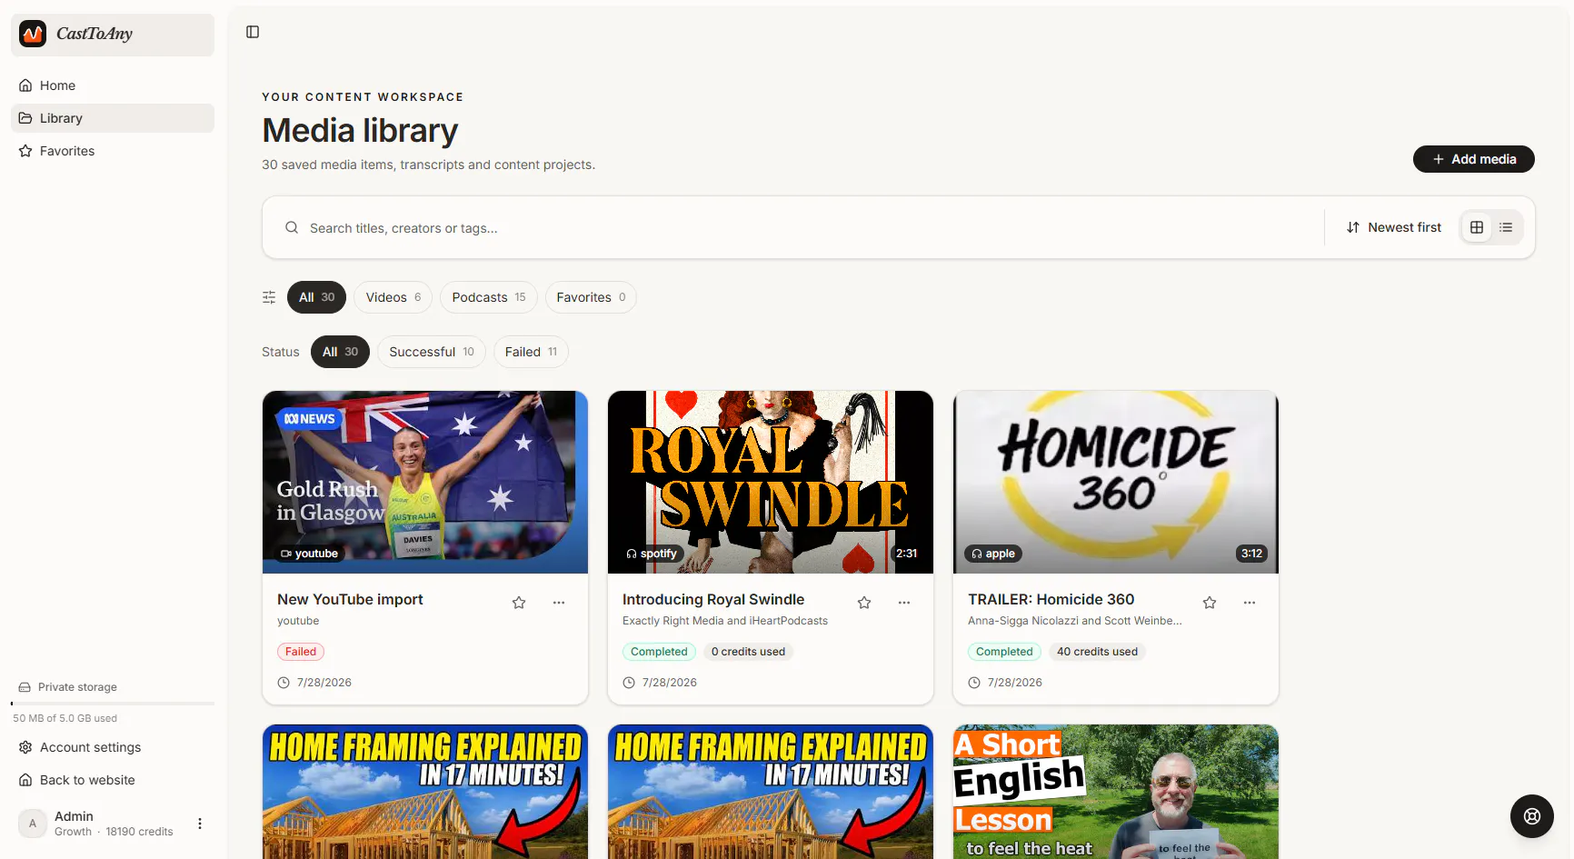Collapse the sidebar with the panel icon
The height and width of the screenshot is (859, 1574).
coord(253,32)
